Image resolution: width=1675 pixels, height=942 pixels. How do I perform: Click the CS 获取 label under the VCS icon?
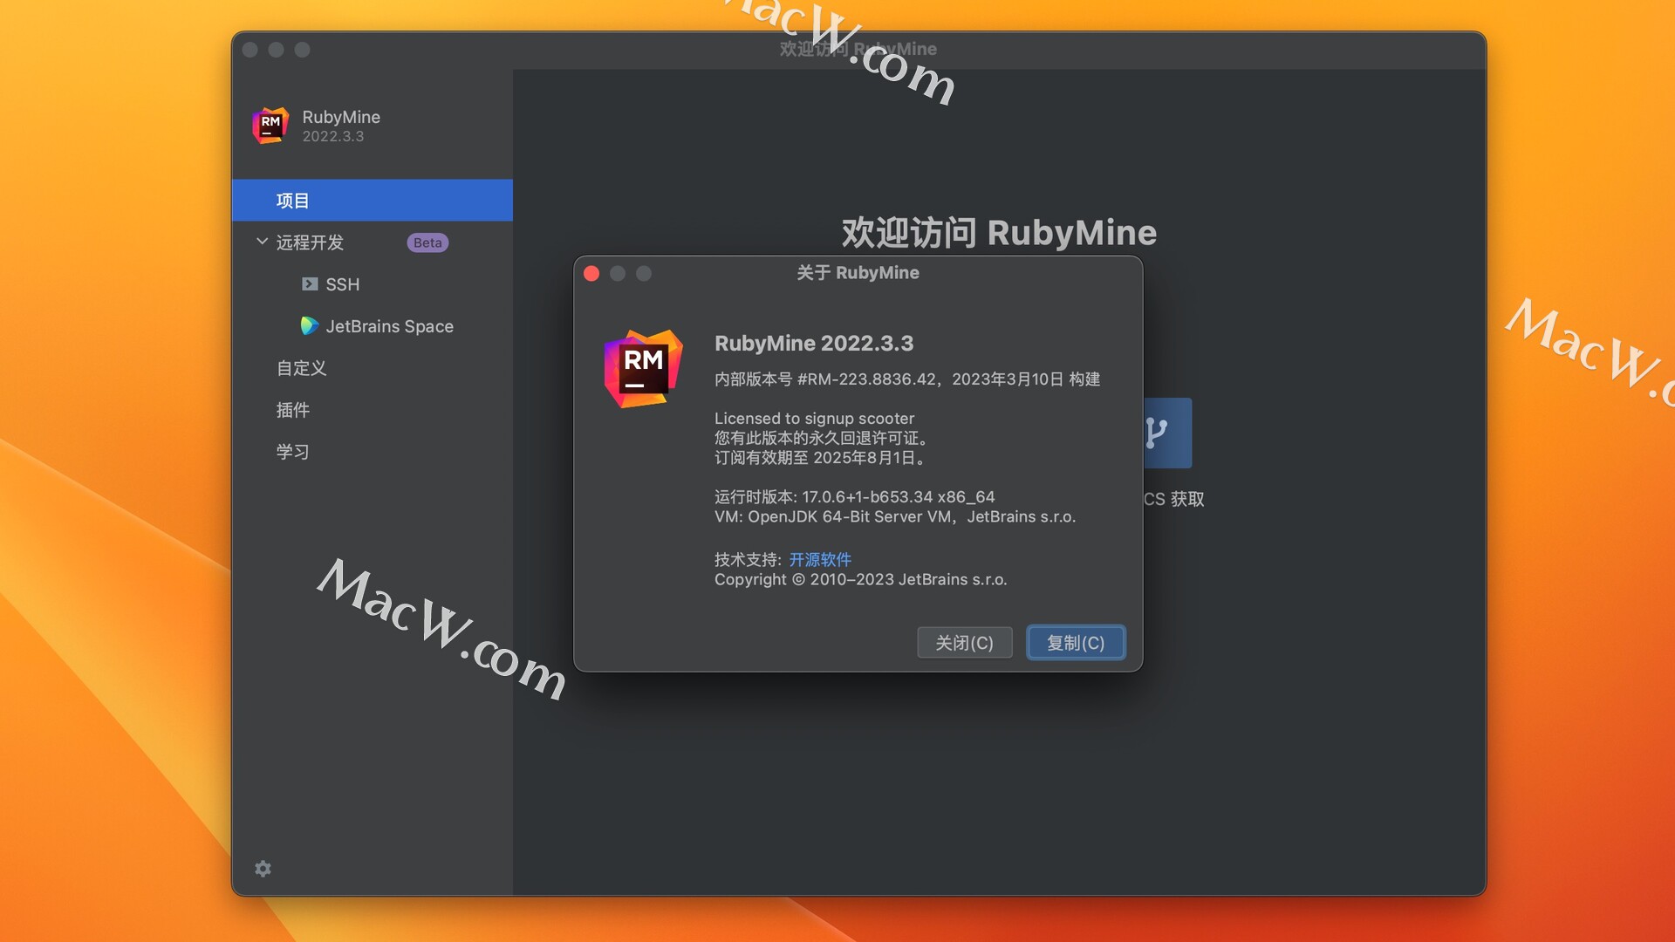click(1174, 499)
